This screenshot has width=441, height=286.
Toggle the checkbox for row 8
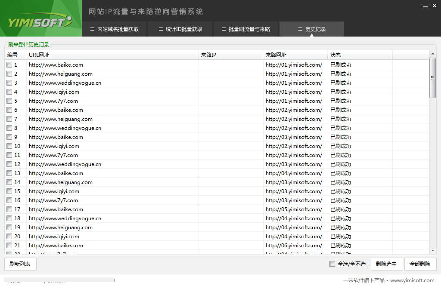(9, 128)
